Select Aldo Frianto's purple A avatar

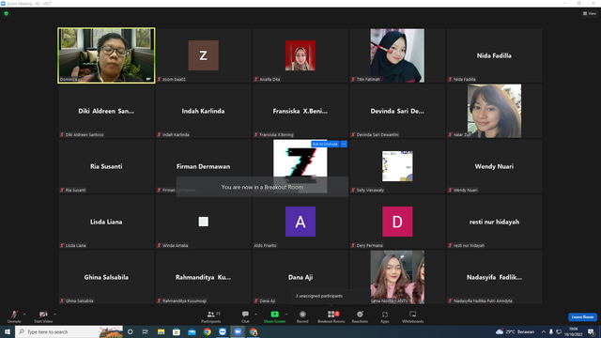pyautogui.click(x=300, y=222)
